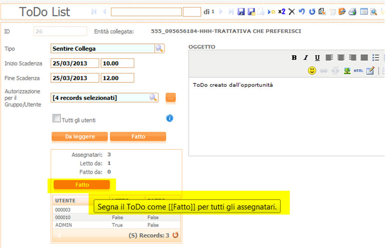This screenshot has height=248, width=385.
Task: Click the blue info icon
Action: point(169,119)
